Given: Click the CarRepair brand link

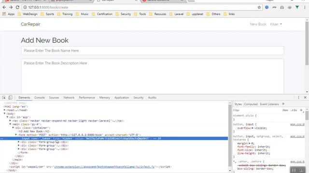Looking at the screenshot, I should 30,24.
